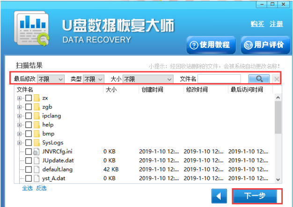Select the zgb folder icon

point(37,107)
